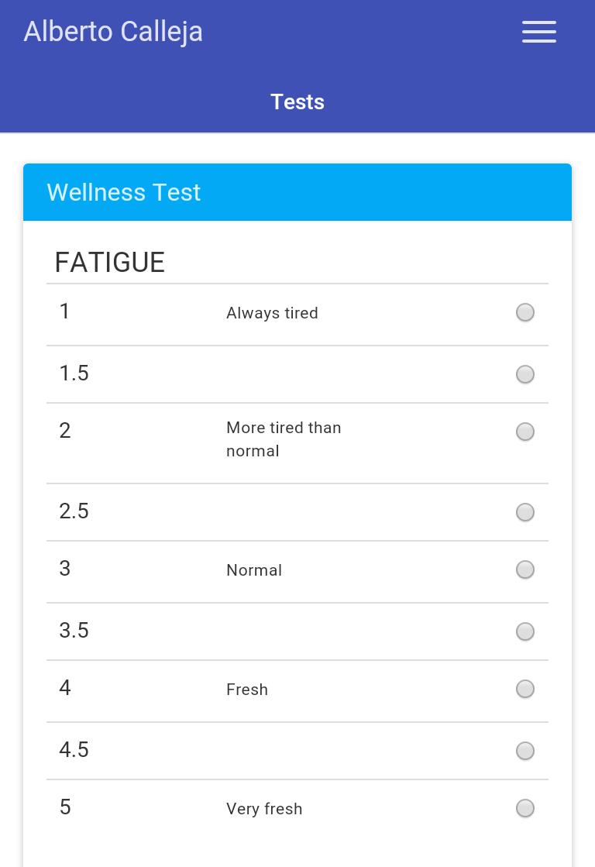595x867 pixels.
Task: Click the Alberto Calleja title
Action: (x=113, y=32)
